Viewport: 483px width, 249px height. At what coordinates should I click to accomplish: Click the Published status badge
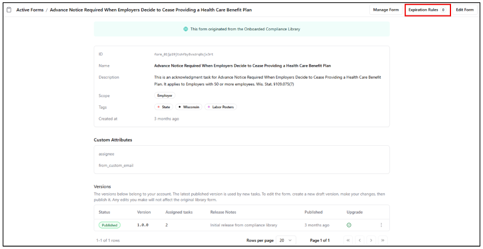point(110,225)
